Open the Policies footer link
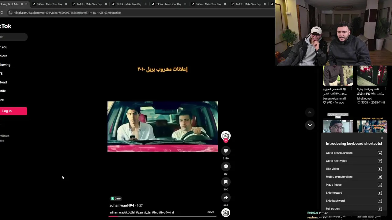The height and width of the screenshot is (220, 392). 5,136
